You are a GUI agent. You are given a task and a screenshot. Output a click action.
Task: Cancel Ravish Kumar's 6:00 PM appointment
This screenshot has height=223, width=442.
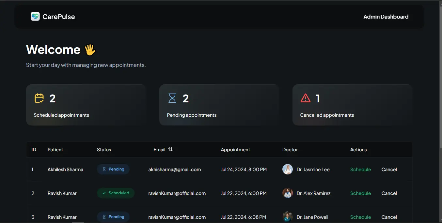click(x=389, y=193)
